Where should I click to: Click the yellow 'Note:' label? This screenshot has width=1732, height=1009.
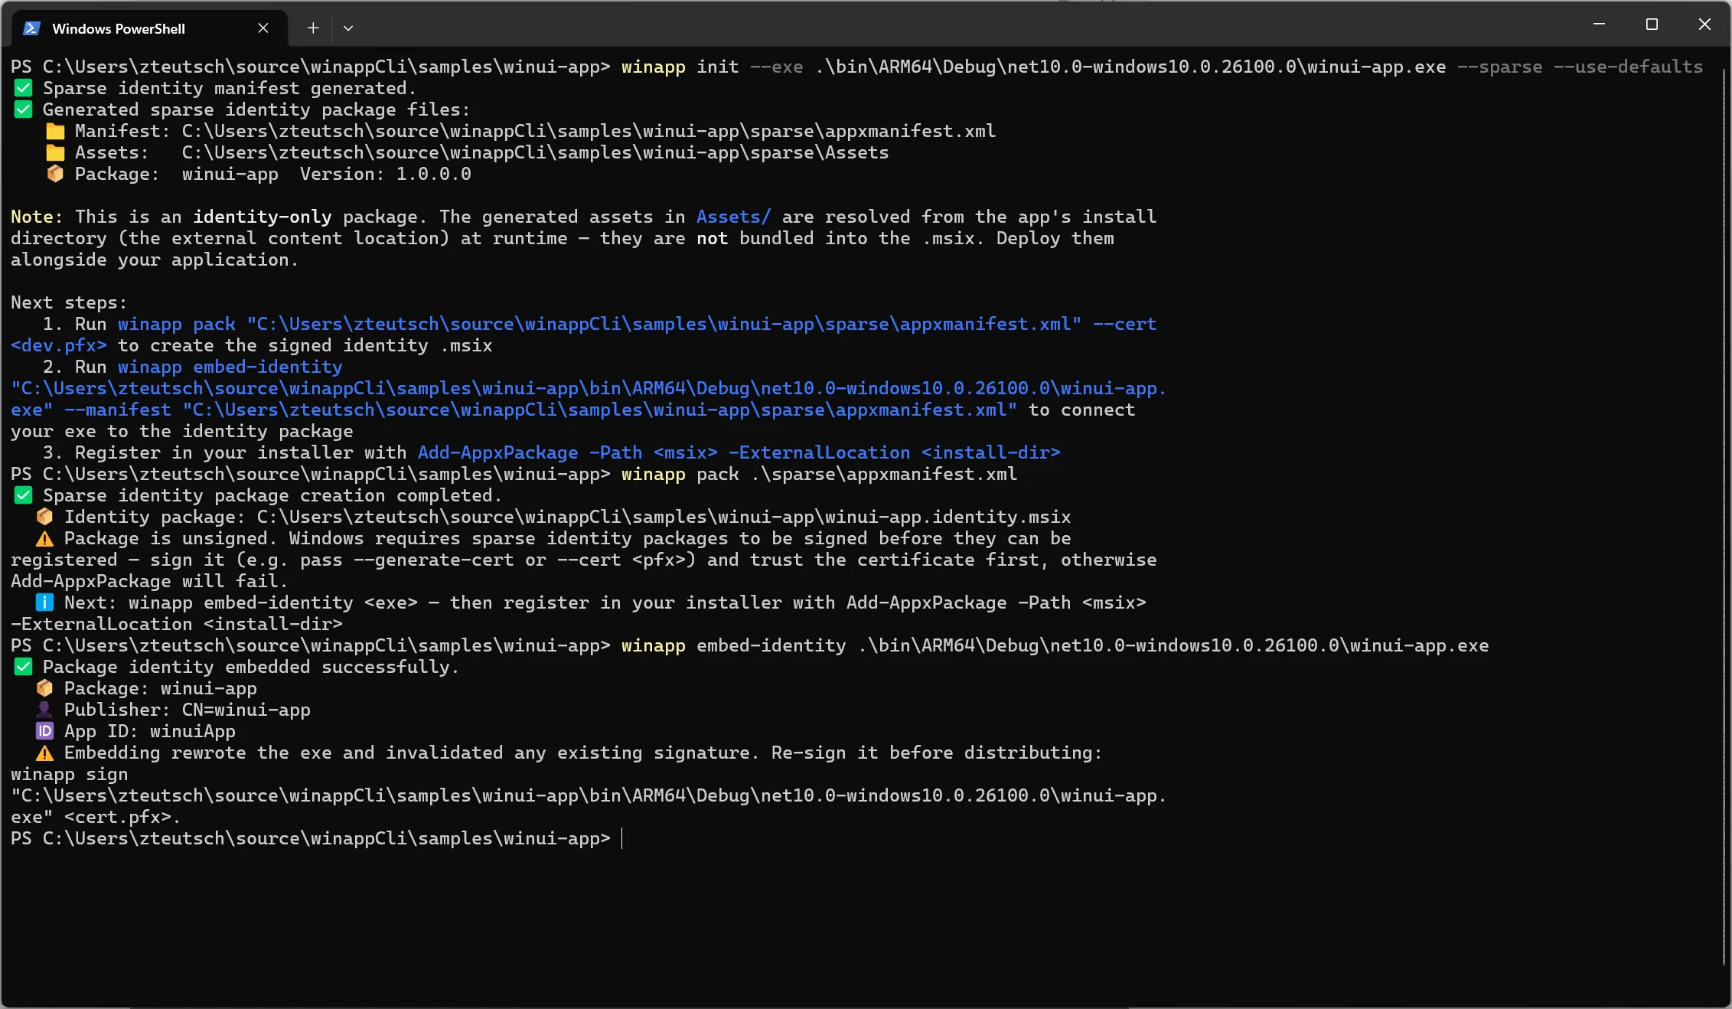(x=37, y=217)
